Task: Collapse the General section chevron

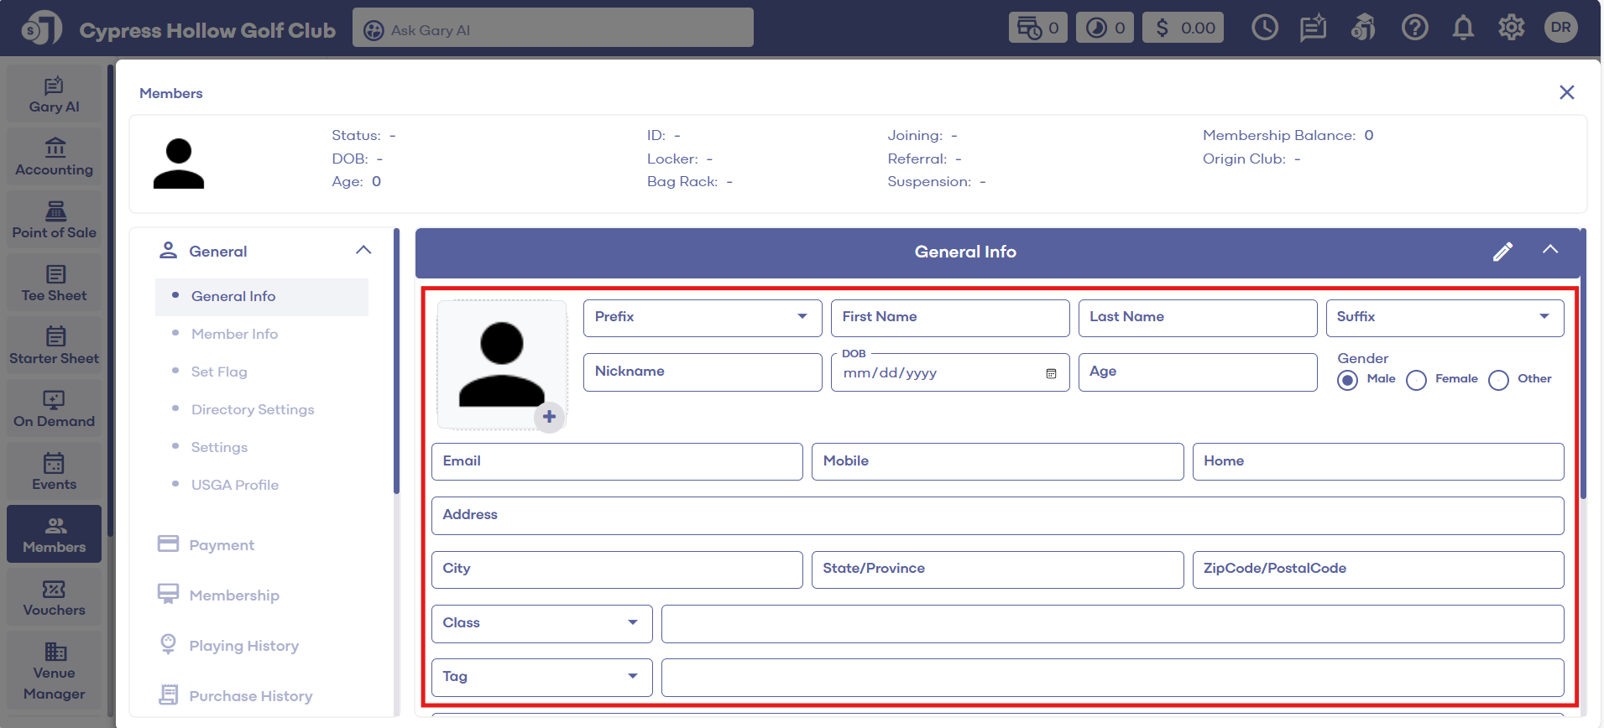Action: [363, 251]
